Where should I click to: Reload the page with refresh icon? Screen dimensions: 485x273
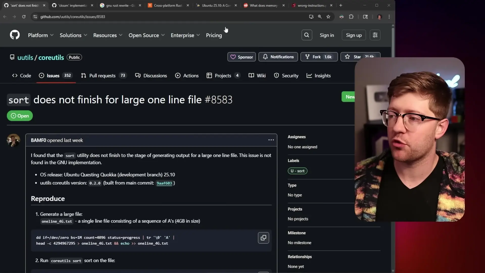coord(24,17)
